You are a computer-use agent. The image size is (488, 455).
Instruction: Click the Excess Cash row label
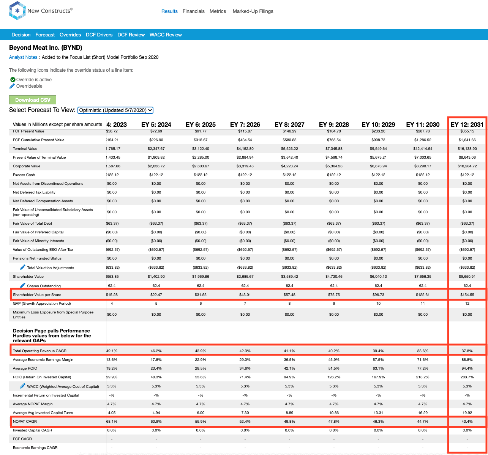pos(24,175)
